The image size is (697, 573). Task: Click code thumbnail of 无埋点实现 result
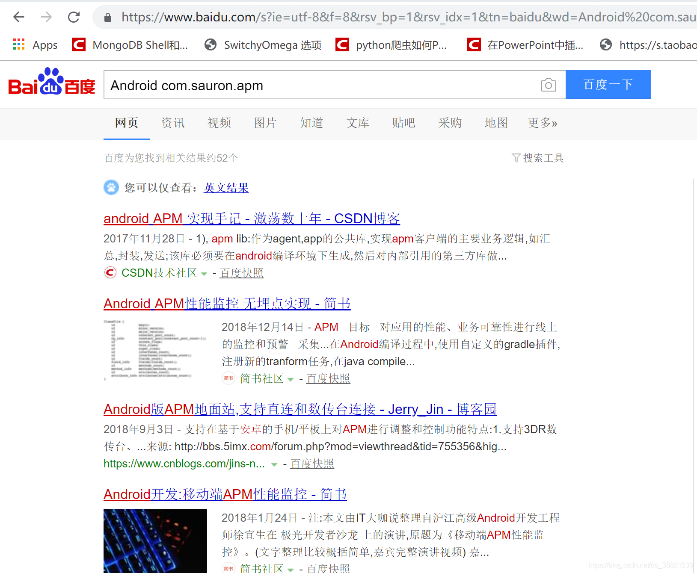click(155, 349)
